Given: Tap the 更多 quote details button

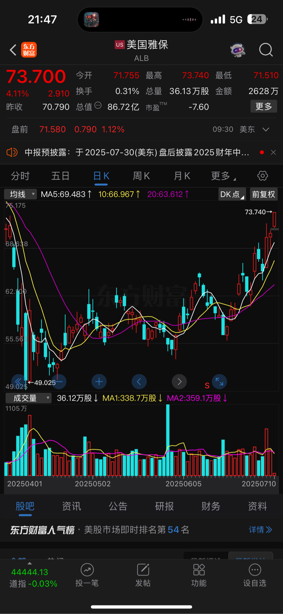Looking at the screenshot, I should [x=264, y=107].
